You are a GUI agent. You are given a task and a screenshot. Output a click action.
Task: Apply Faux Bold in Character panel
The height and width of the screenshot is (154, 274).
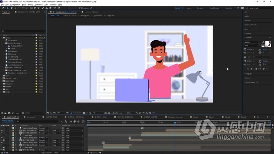click(x=248, y=69)
